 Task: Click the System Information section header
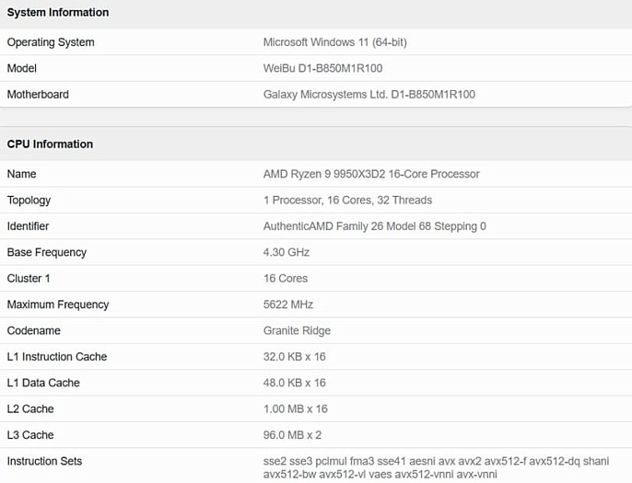click(x=58, y=13)
